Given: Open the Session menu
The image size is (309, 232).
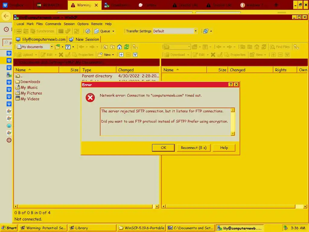Looking at the screenshot, I should (69, 24).
